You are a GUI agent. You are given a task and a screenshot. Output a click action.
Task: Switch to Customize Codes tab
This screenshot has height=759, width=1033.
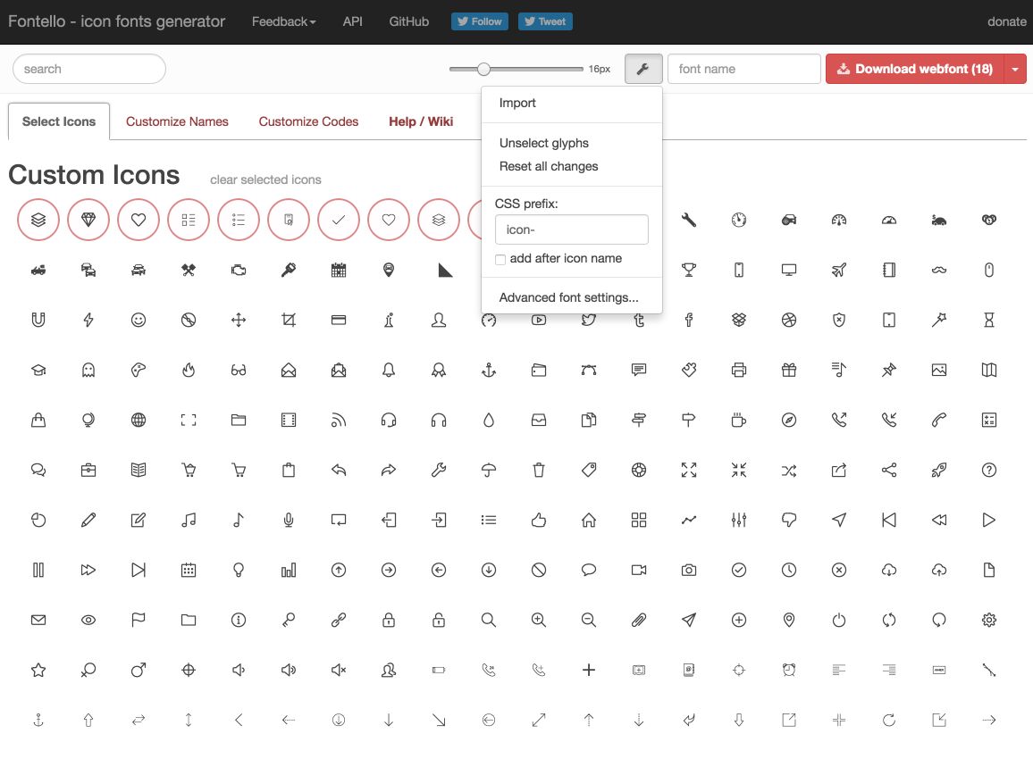coord(308,121)
